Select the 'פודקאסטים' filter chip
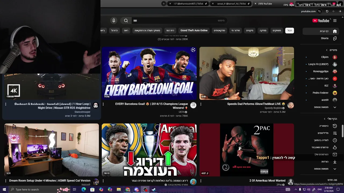Image resolution: width=344 pixels, height=193 pixels. click(x=220, y=31)
